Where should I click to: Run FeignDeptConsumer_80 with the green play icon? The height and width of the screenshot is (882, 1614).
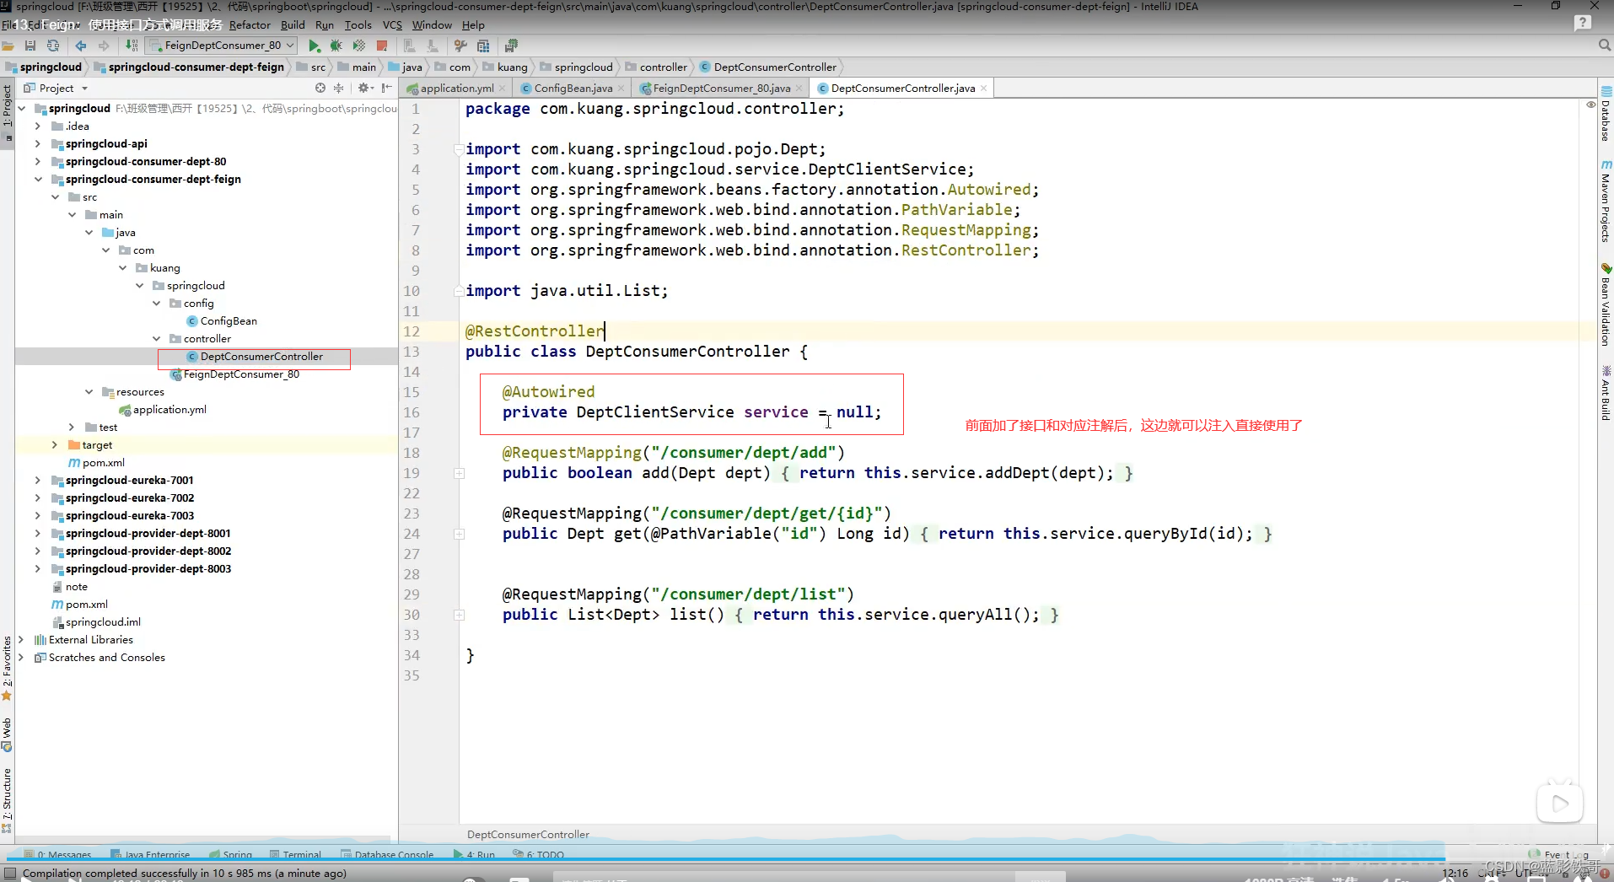pyautogui.click(x=315, y=46)
